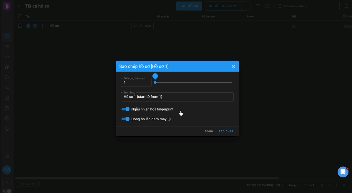Screen dimensions: 352x193
Task: Toggle Ngẫu nhiên hóa fingerprint switch
Action: pos(125,109)
